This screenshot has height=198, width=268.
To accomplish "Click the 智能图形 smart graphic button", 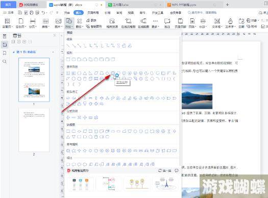I will pyautogui.click(x=94, y=27).
